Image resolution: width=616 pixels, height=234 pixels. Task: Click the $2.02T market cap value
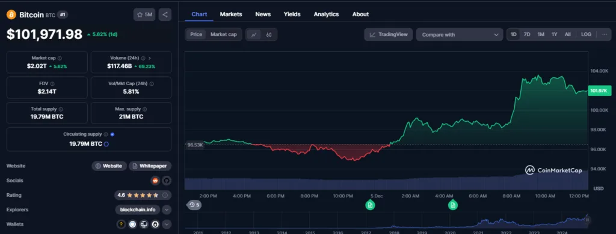[x=37, y=66]
